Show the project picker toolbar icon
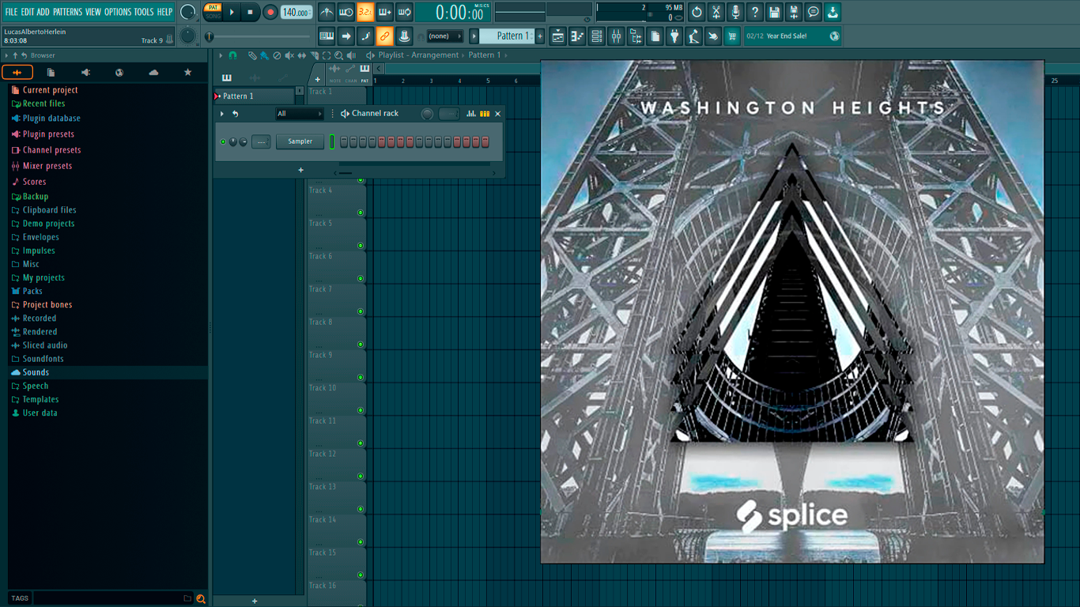The height and width of the screenshot is (607, 1080). pos(655,36)
